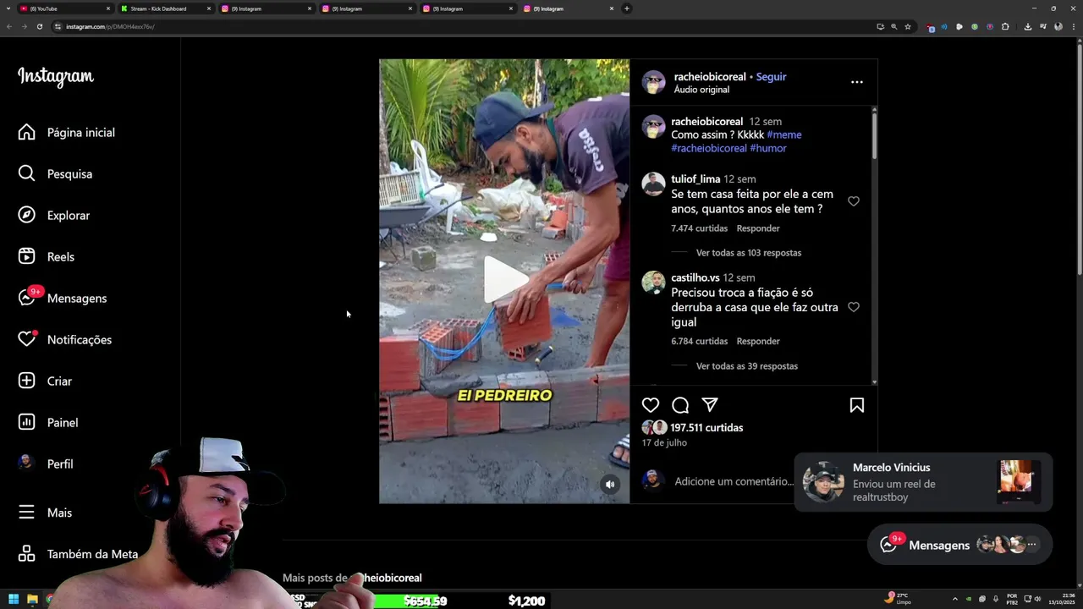Open the #racheiobicoreal hashtag
1083x609 pixels.
(x=709, y=148)
